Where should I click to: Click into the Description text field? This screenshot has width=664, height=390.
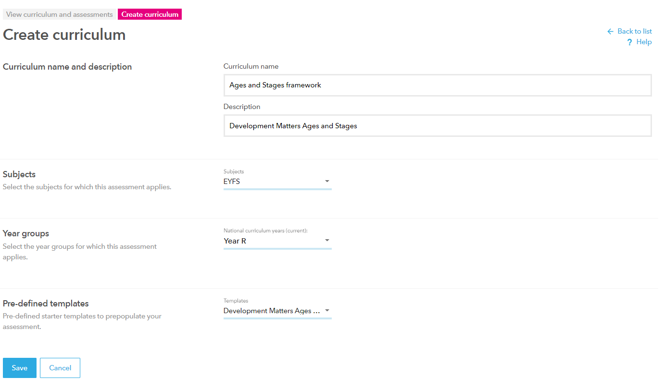[437, 126]
